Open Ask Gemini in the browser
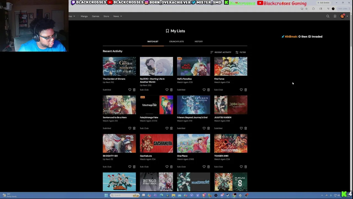The height and width of the screenshot is (199, 353). 323,3
